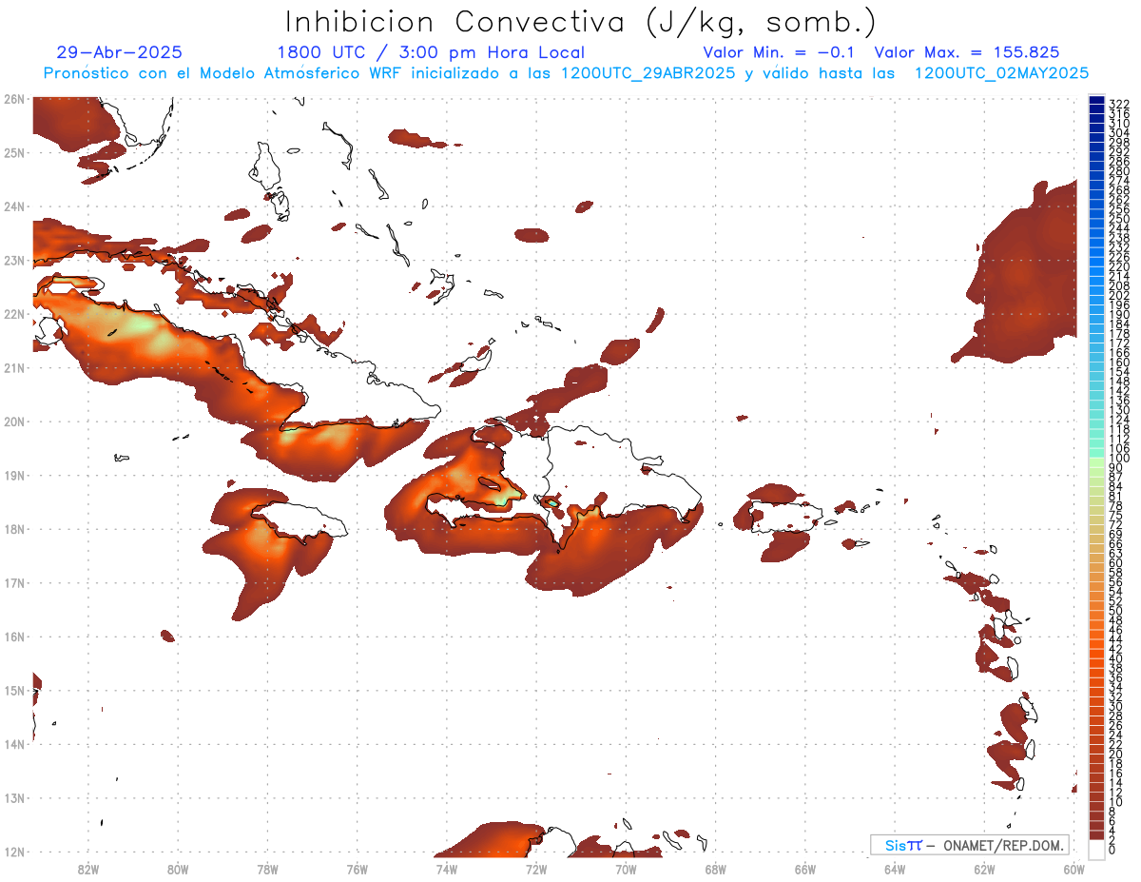Click the 64W longitude label

pyautogui.click(x=895, y=869)
